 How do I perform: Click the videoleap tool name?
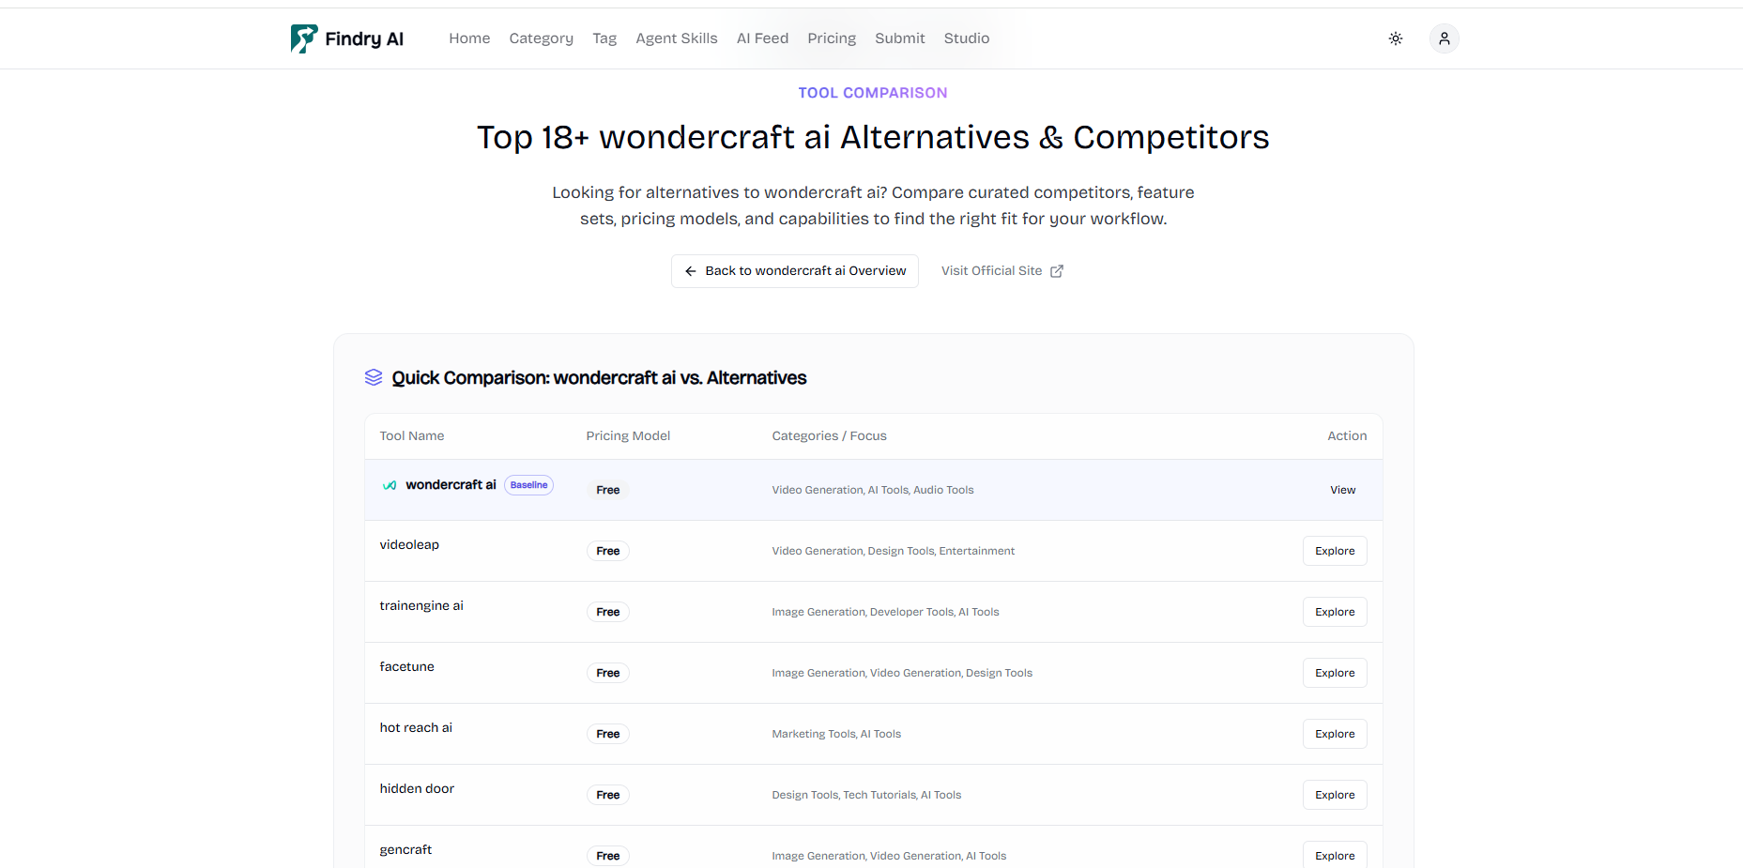(x=409, y=545)
